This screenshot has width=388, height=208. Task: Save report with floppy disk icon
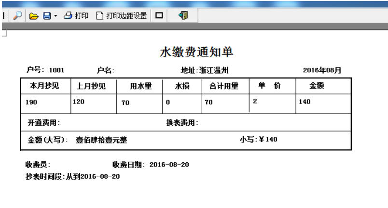(47, 16)
